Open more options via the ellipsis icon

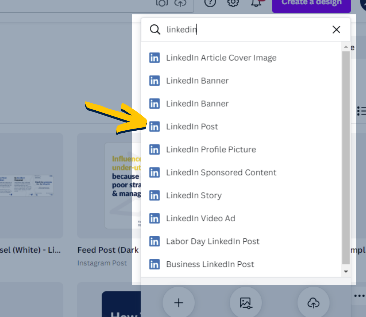pos(359,296)
